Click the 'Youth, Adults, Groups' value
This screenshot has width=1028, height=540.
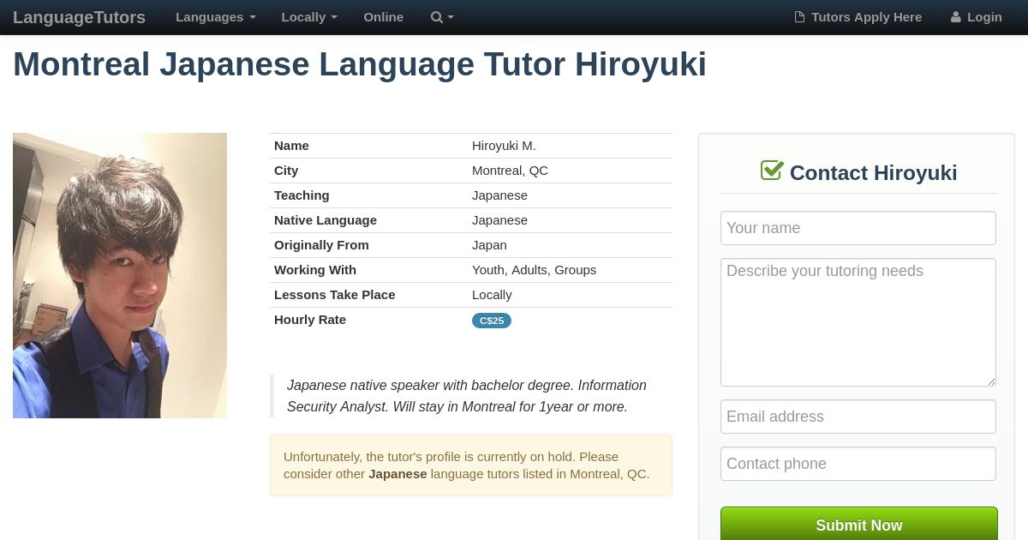click(534, 270)
